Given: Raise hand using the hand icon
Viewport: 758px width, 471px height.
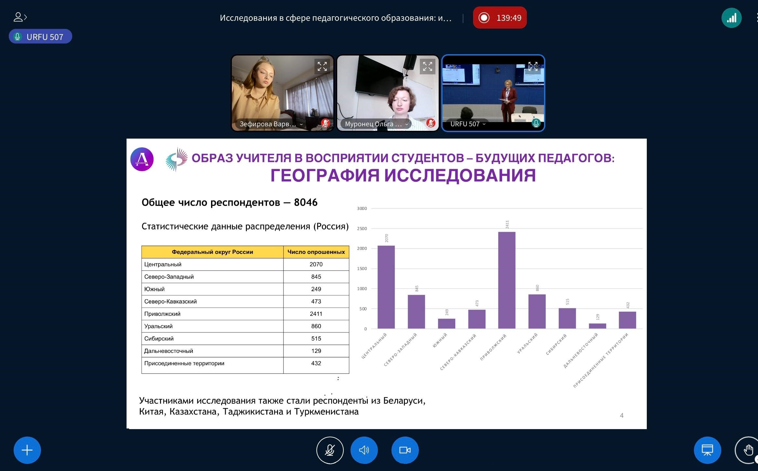Looking at the screenshot, I should (748, 450).
